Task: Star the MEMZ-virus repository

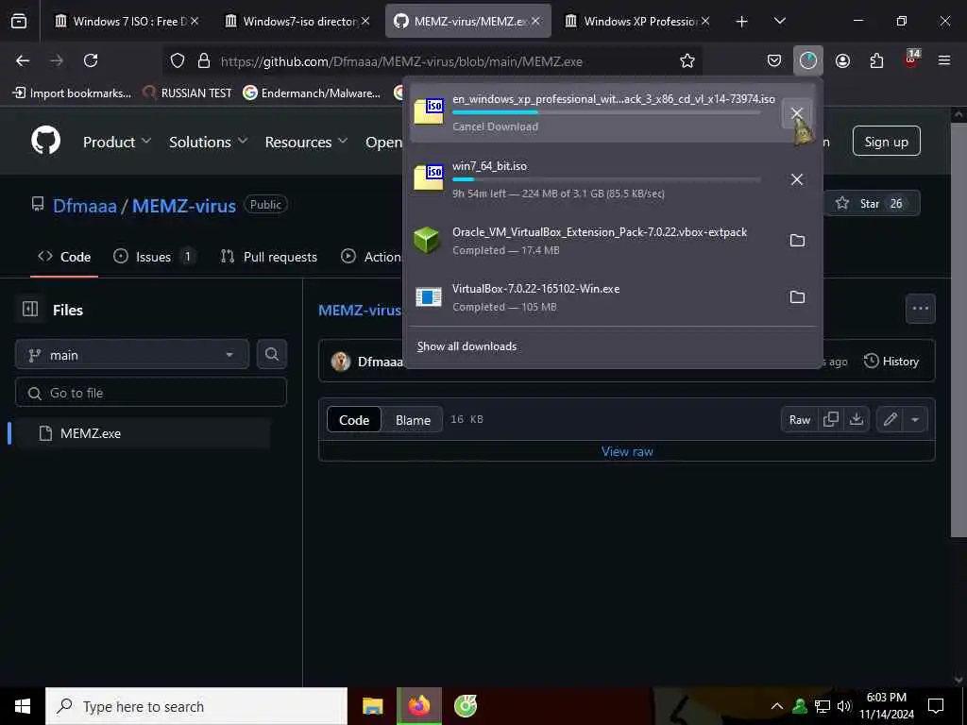Action: click(872, 204)
